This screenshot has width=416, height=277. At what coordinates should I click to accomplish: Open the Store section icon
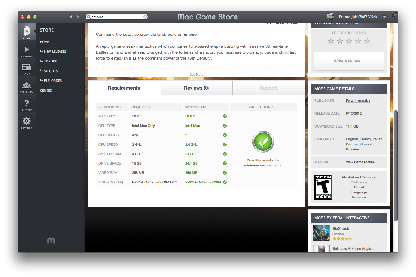(27, 31)
